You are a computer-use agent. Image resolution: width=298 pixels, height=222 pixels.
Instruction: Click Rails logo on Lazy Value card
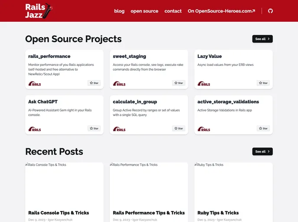[x=204, y=84]
